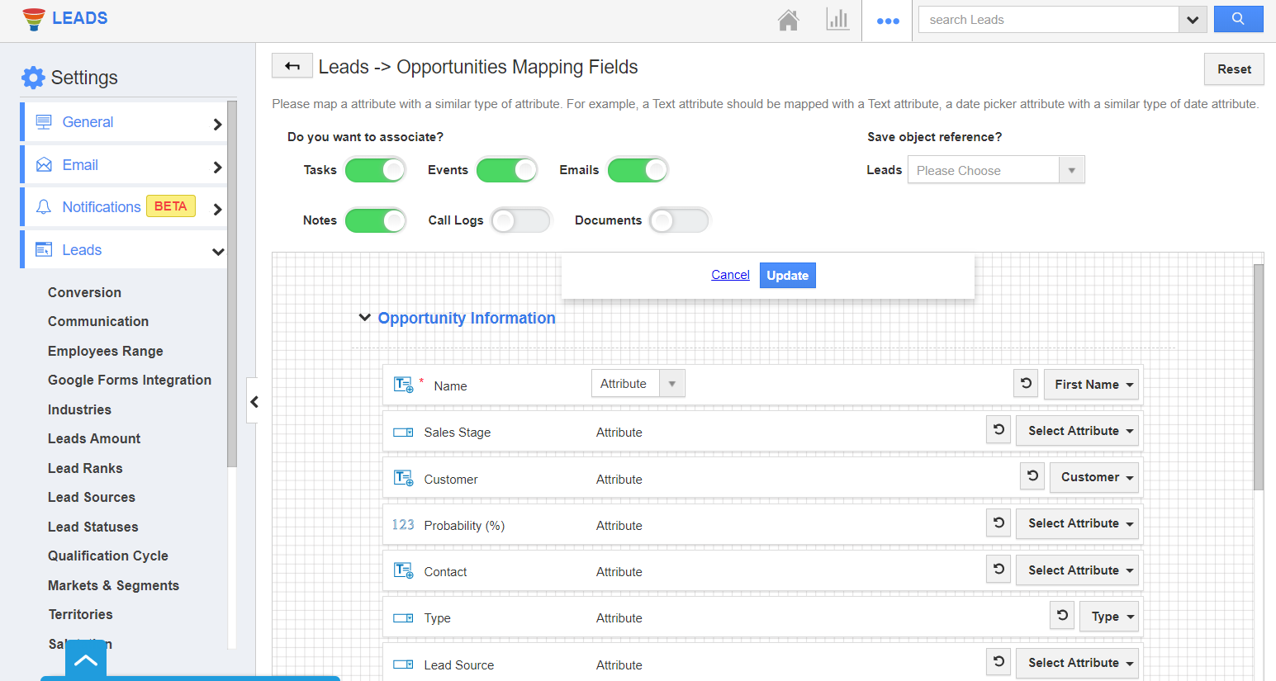Click the Contact field type icon

[403, 570]
